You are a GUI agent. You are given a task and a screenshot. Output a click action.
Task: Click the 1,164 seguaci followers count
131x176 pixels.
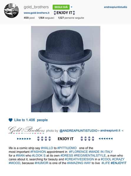coord(47,18)
